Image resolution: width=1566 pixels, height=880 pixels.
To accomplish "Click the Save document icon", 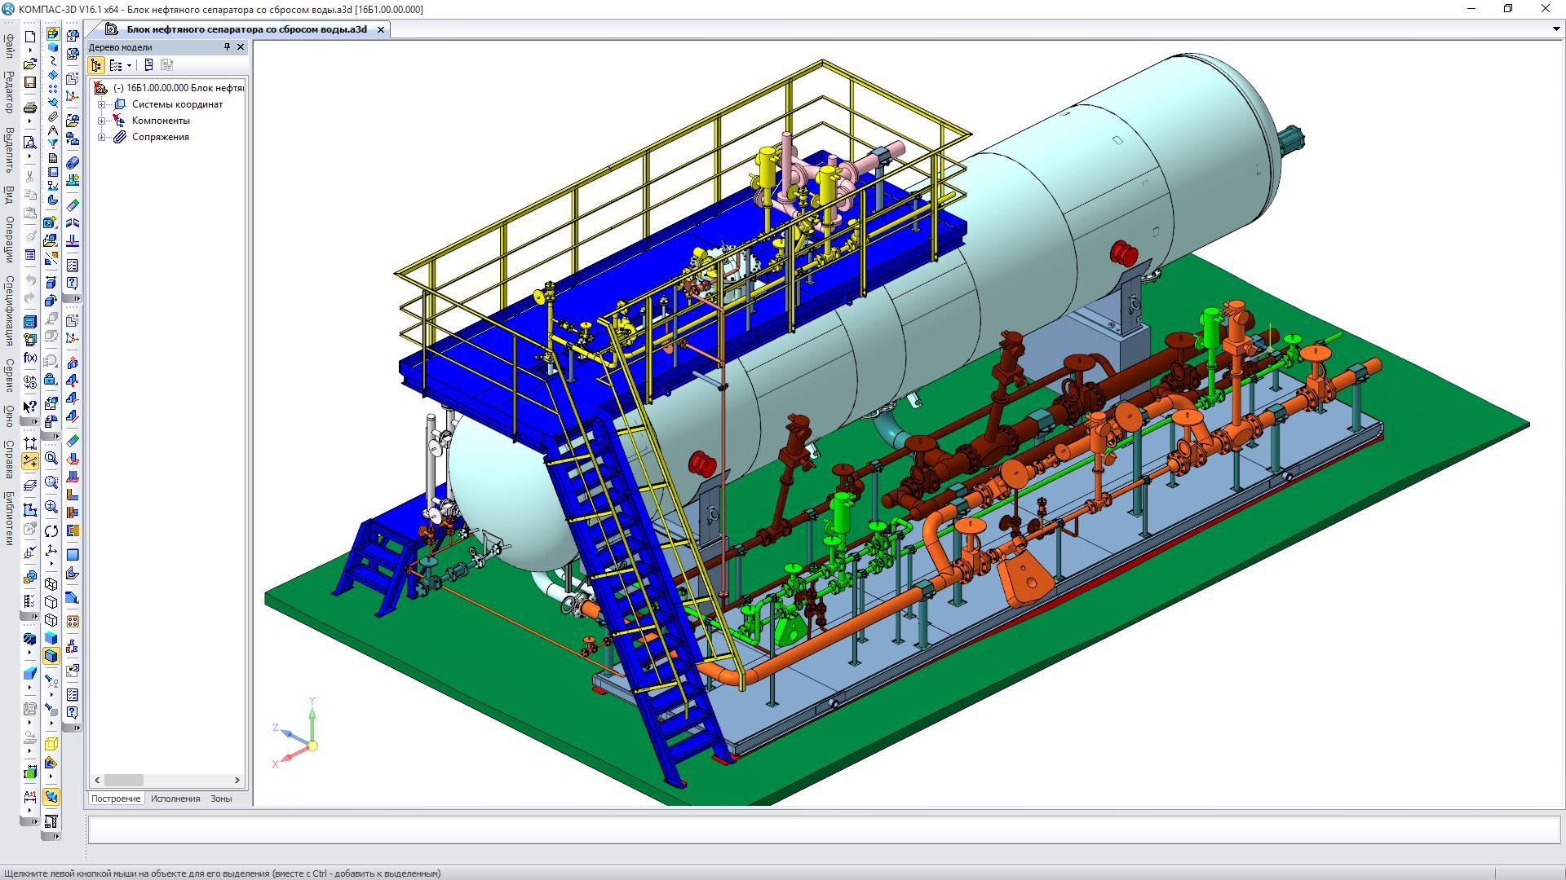I will 30,82.
